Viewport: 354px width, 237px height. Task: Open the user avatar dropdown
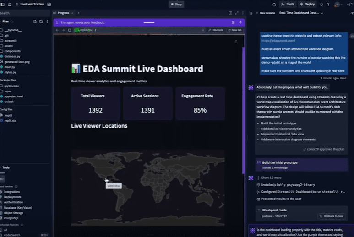tap(338, 4)
